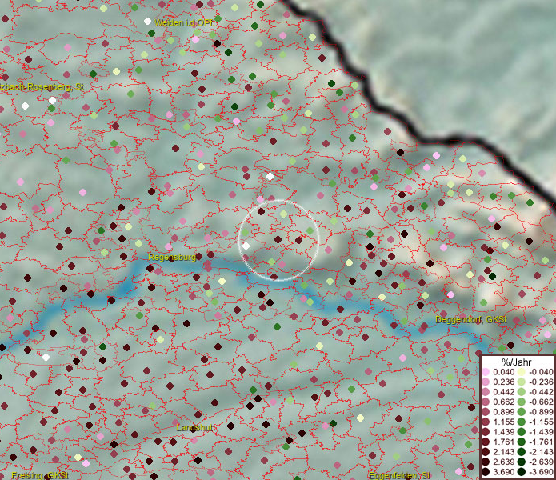Pick the -0.040 legend color swatch
This screenshot has height=480, width=556.
522,372
